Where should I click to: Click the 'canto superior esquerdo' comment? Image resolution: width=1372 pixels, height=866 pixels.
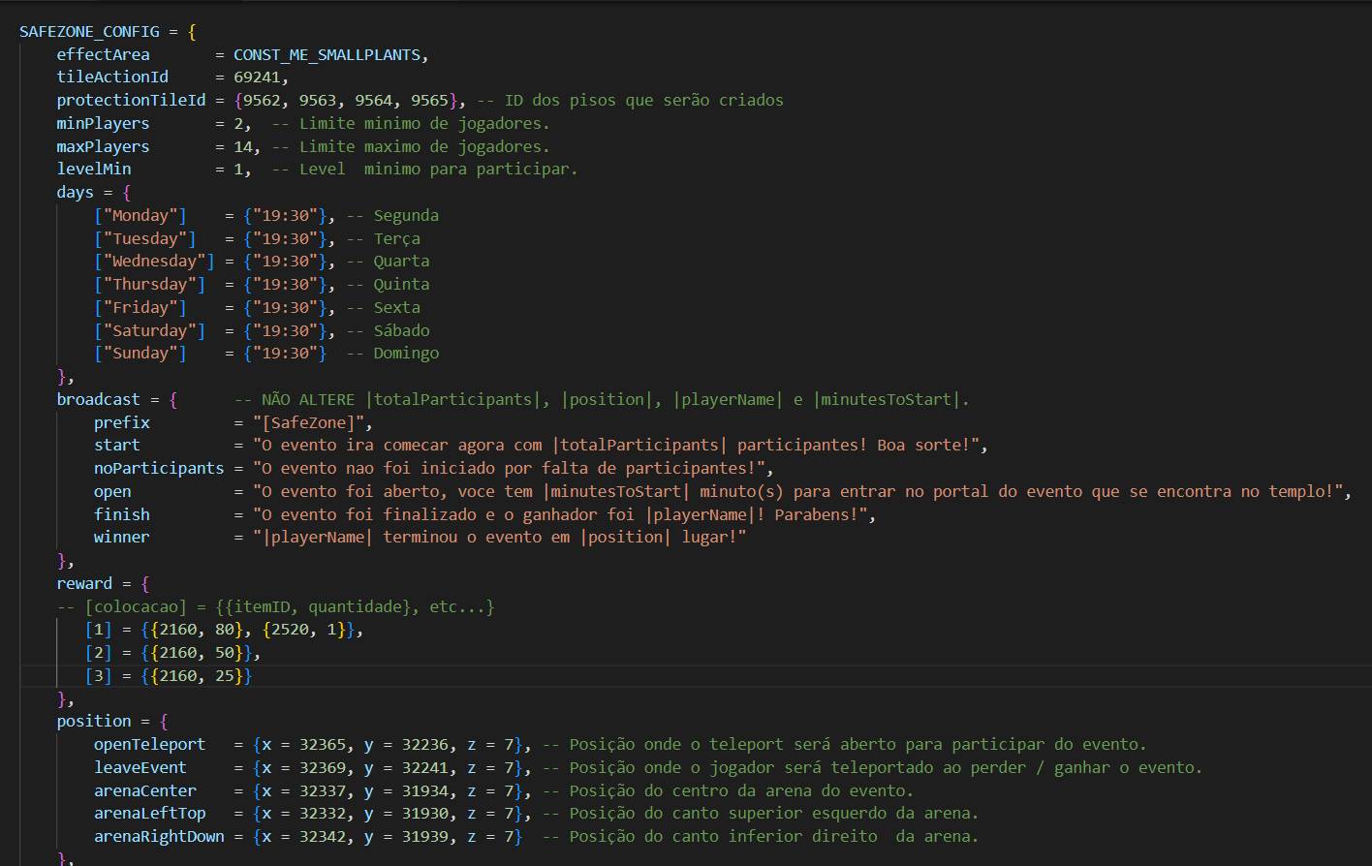coord(761,814)
